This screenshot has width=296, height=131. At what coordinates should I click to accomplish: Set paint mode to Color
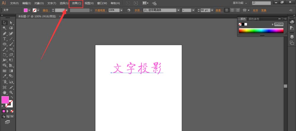4,111
